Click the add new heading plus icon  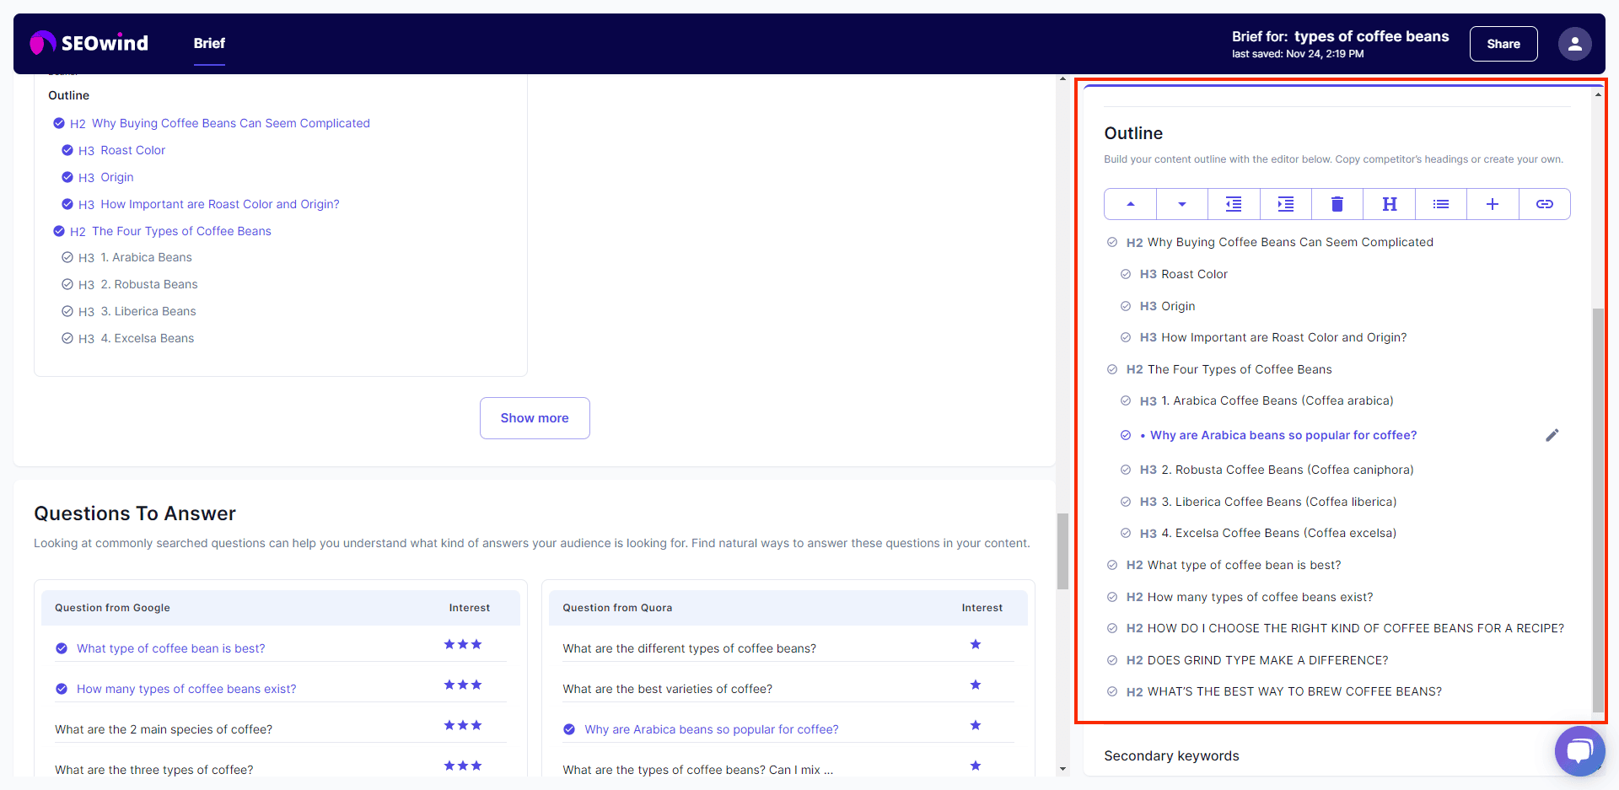pyautogui.click(x=1493, y=204)
